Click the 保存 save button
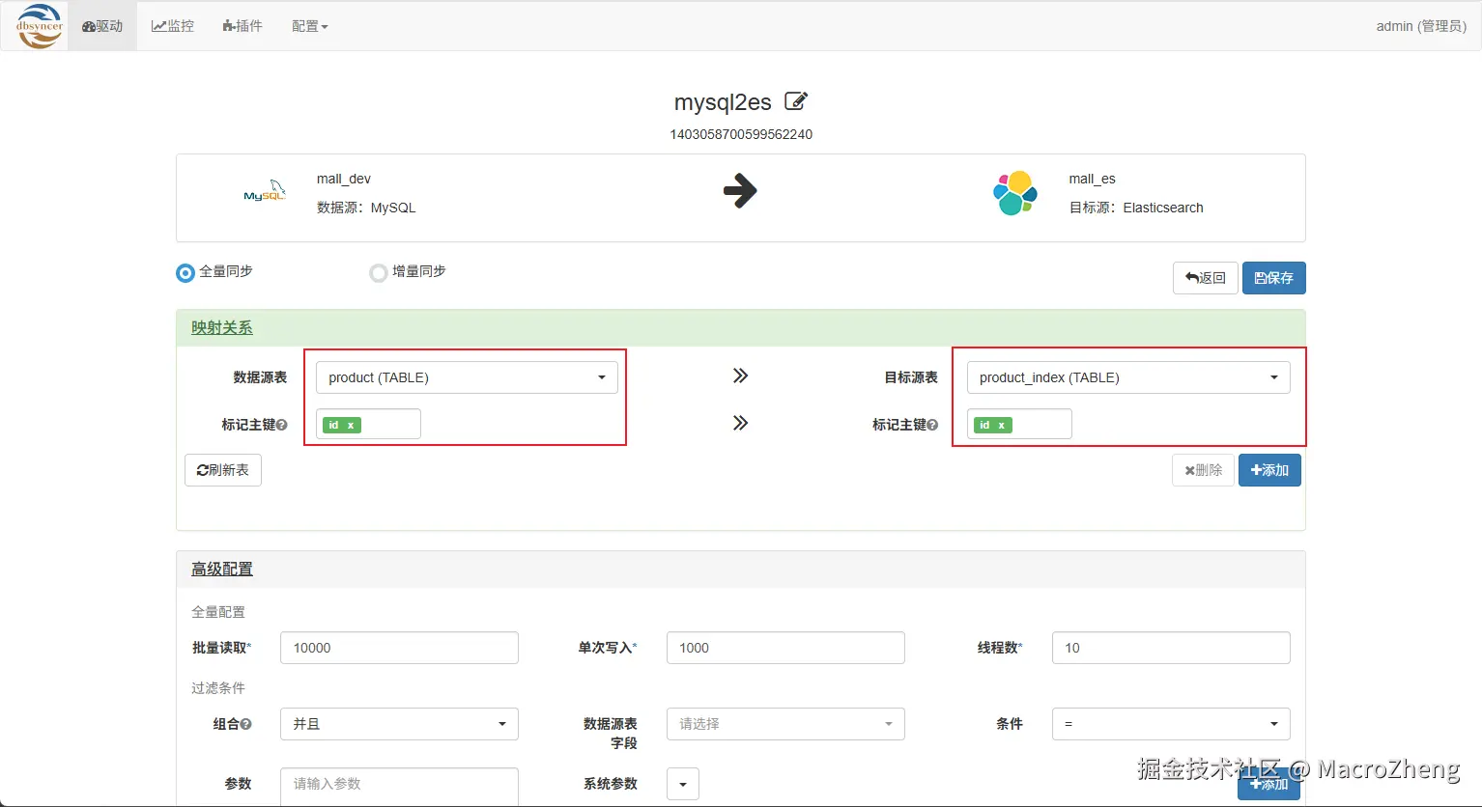Screen dimensions: 1482x807 [1273, 278]
